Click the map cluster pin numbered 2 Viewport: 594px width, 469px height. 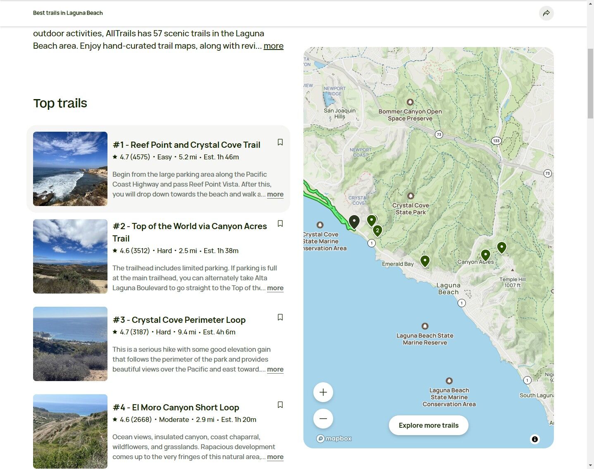pyautogui.click(x=377, y=230)
